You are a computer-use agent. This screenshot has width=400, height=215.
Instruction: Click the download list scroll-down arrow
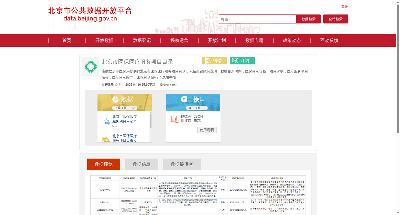(x=151, y=141)
